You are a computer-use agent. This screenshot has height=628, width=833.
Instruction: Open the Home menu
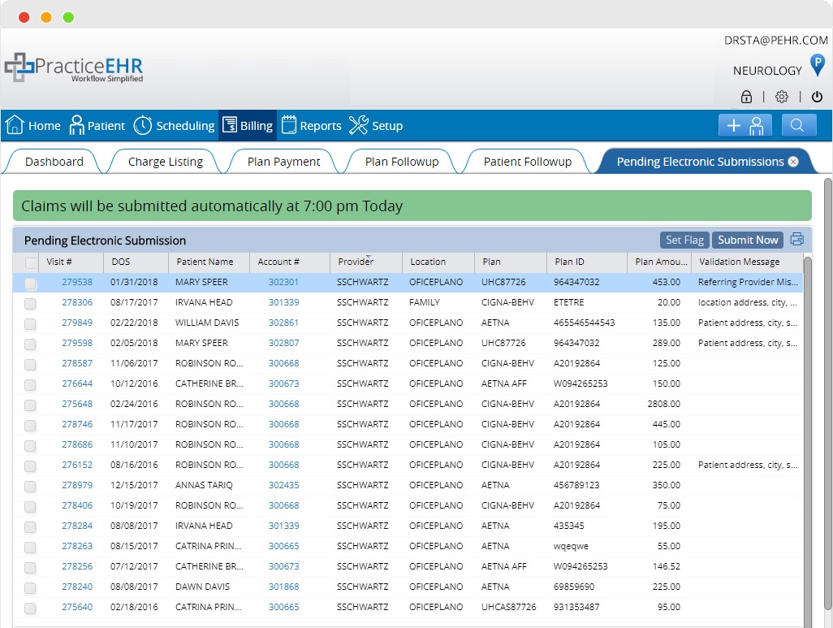33,126
